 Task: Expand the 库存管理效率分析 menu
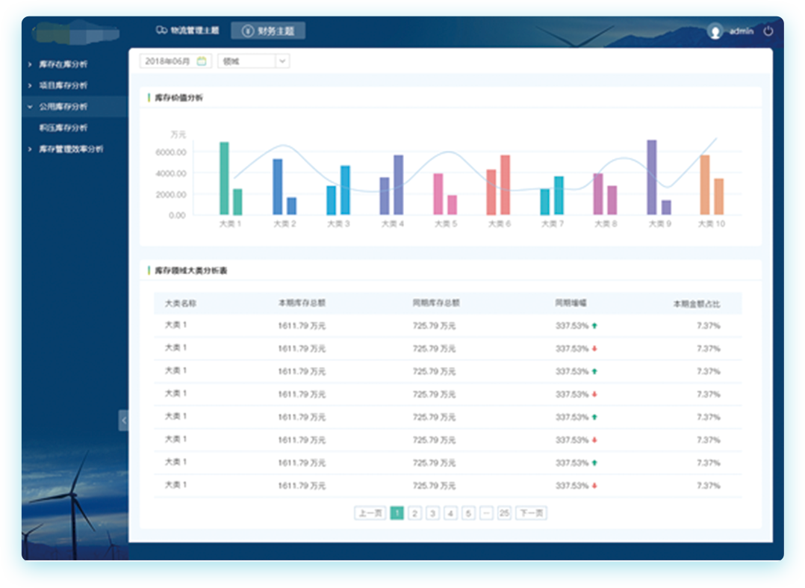[71, 149]
